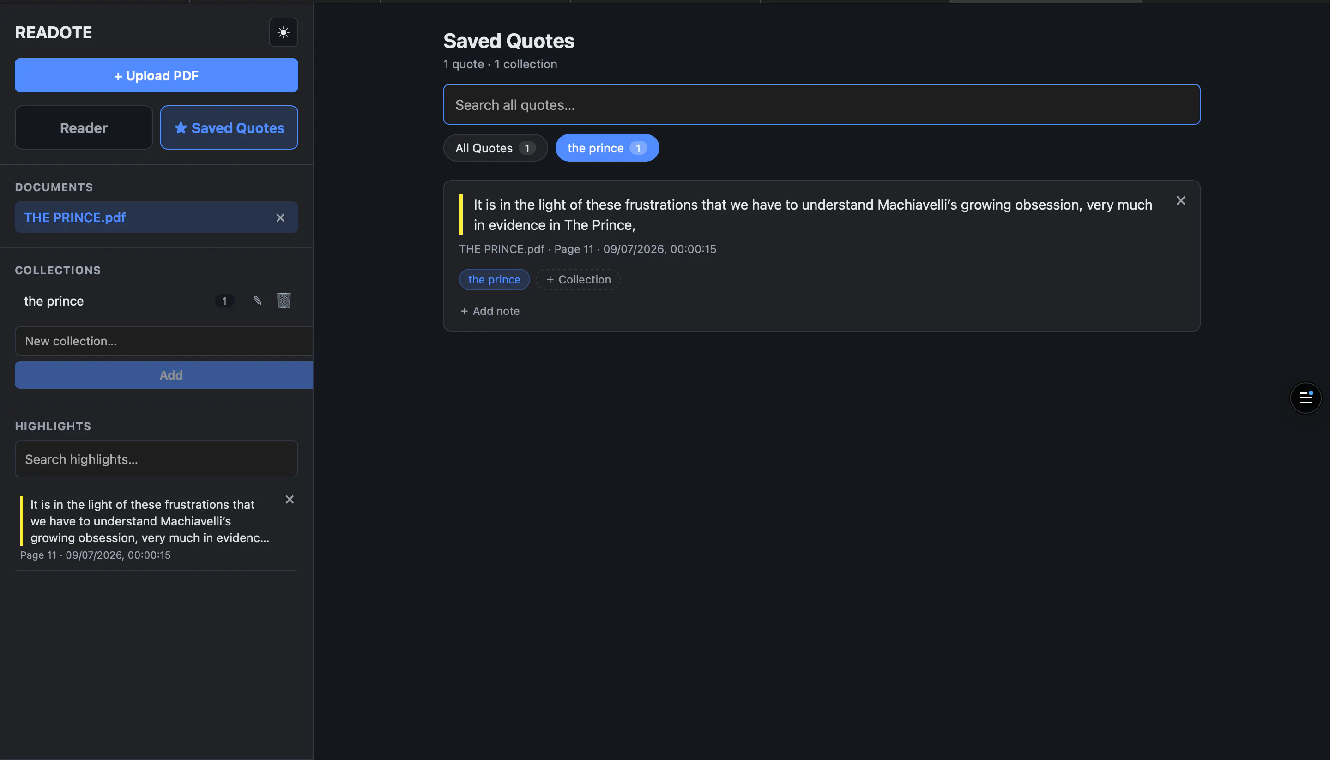
Task: Click the saved quote text in card
Action: click(x=813, y=215)
